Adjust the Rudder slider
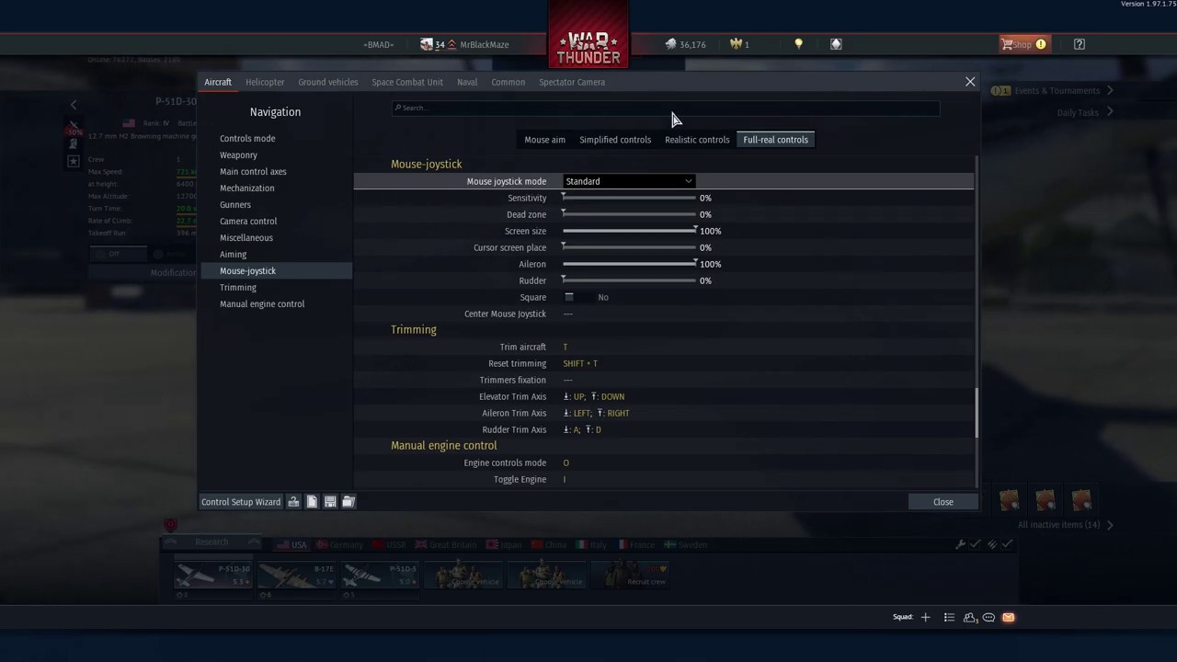 coord(629,280)
